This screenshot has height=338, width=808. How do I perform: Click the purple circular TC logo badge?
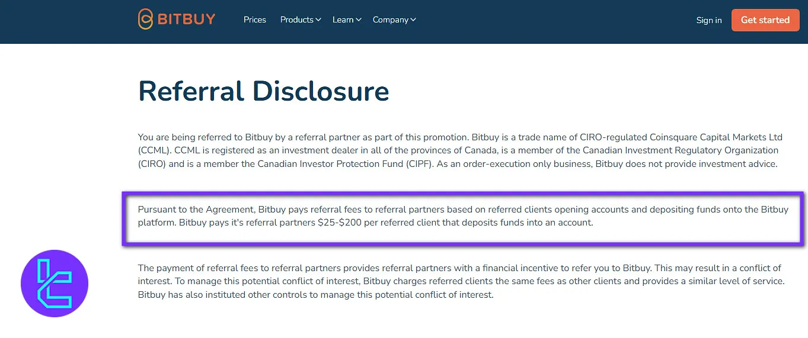pos(55,284)
